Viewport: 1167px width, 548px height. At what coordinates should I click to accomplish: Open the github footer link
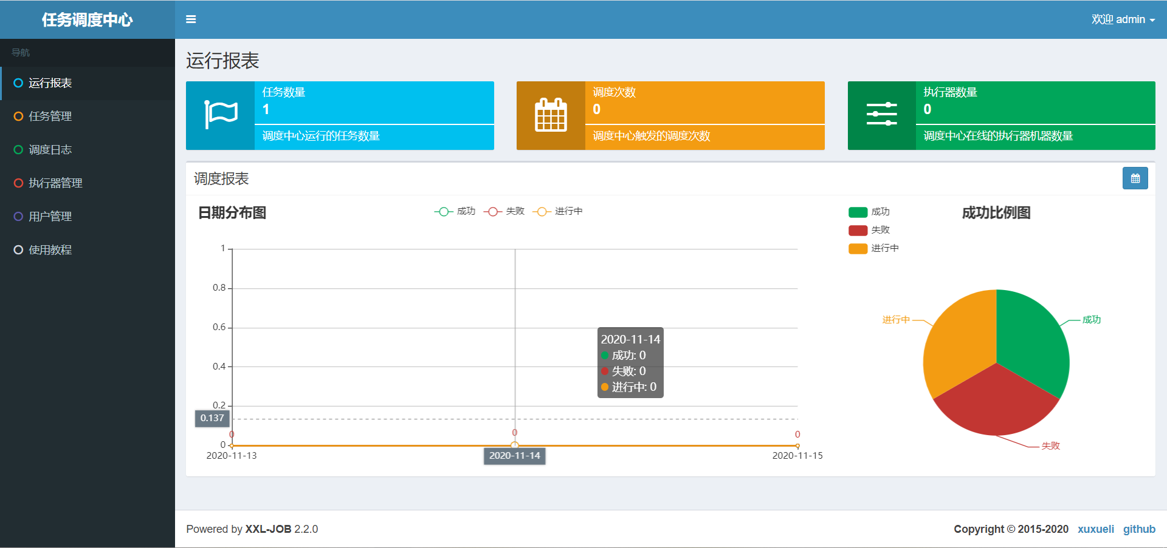(x=1139, y=529)
